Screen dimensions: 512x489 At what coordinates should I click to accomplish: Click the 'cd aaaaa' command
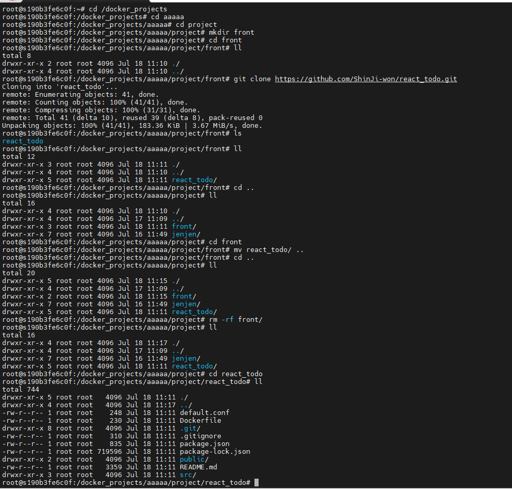[167, 17]
